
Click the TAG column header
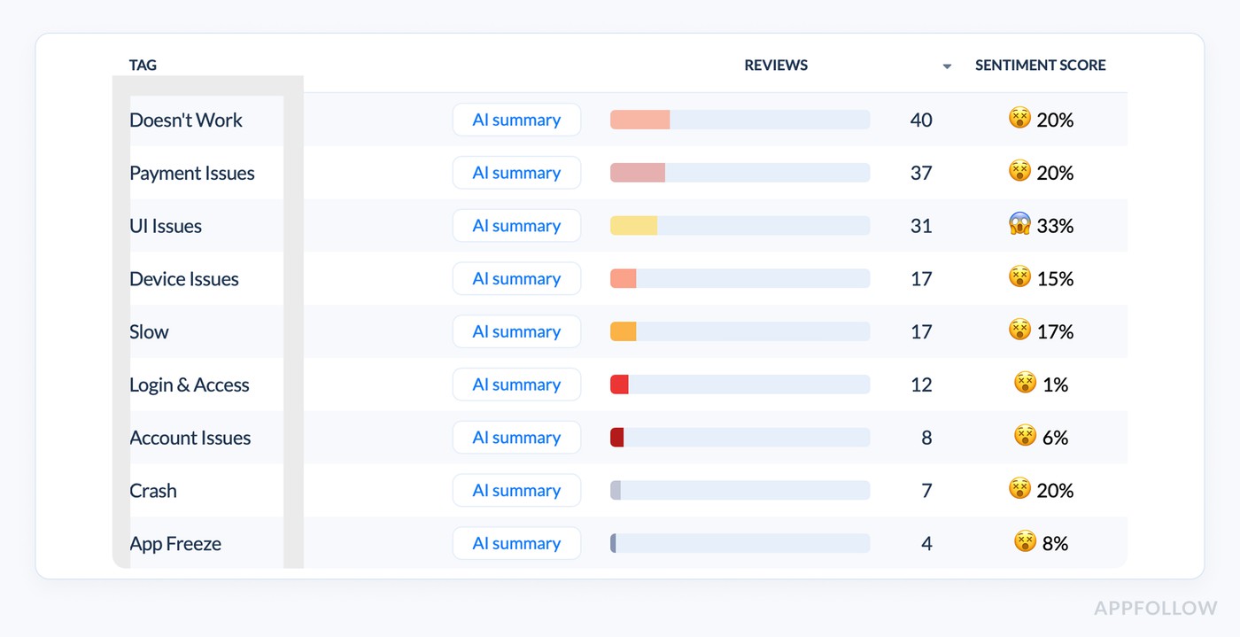143,65
